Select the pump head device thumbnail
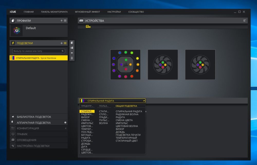This screenshot has height=165, width=257. coord(125,65)
